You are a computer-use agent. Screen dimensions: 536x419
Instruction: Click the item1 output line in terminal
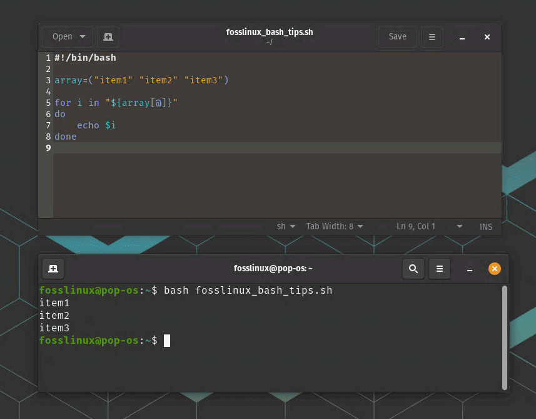pos(54,303)
